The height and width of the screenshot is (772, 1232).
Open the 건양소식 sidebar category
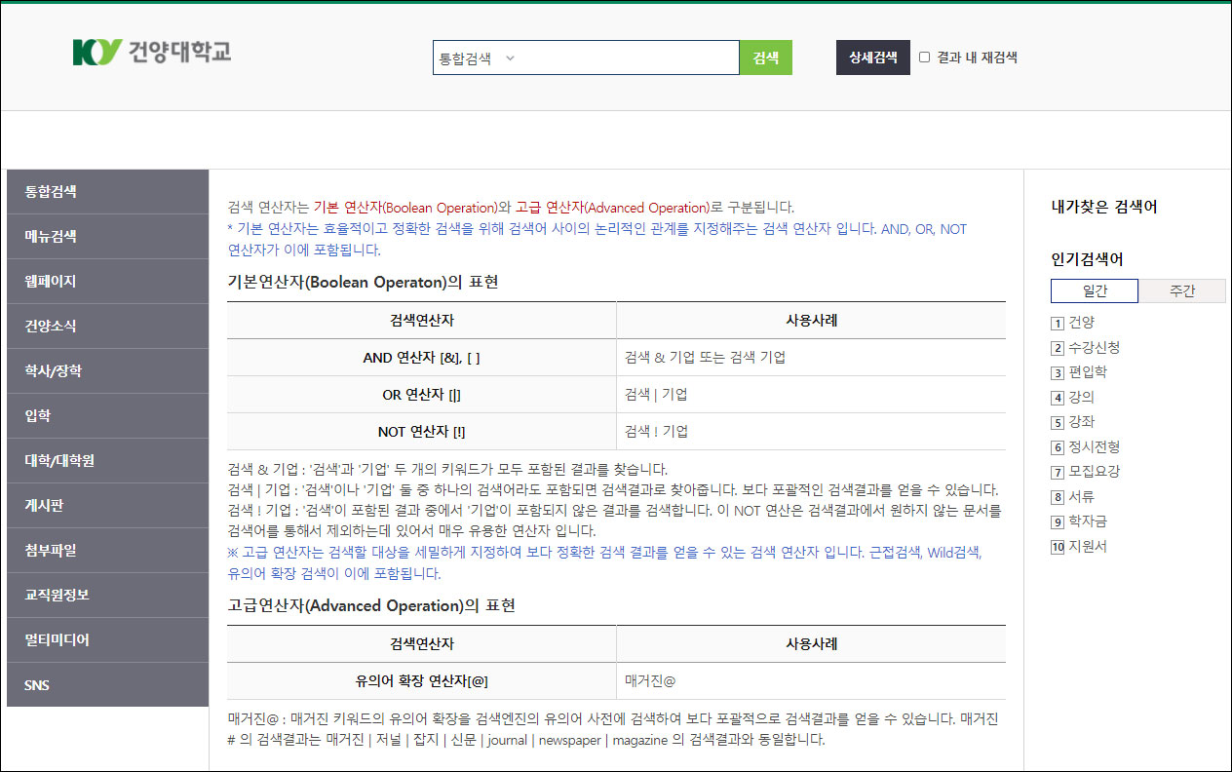click(107, 327)
